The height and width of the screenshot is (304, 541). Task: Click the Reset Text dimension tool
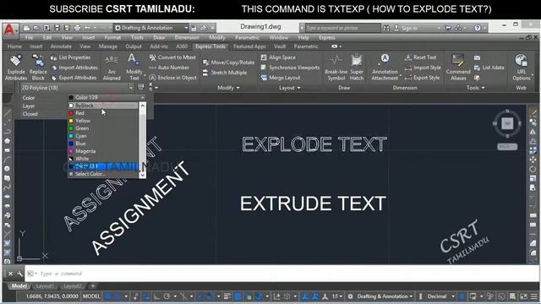(421, 57)
